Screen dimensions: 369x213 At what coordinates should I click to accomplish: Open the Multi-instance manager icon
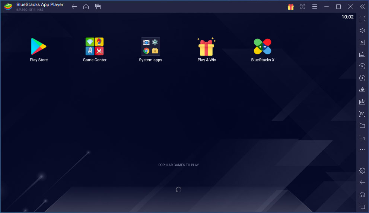362,90
